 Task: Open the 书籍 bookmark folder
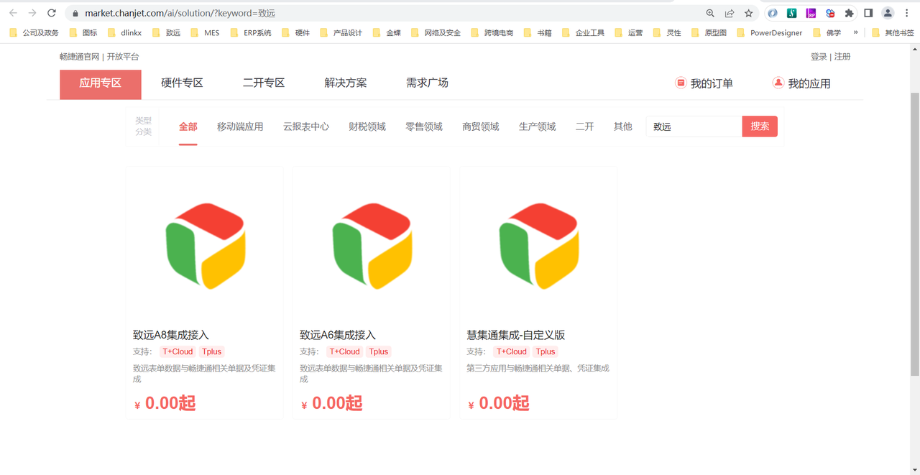(x=537, y=32)
